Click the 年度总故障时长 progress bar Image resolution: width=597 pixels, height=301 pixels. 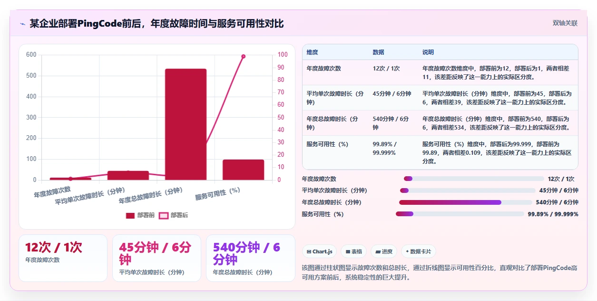coord(466,202)
